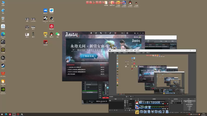Open View menu in OBS
The width and height of the screenshot is (207, 116).
120,53
